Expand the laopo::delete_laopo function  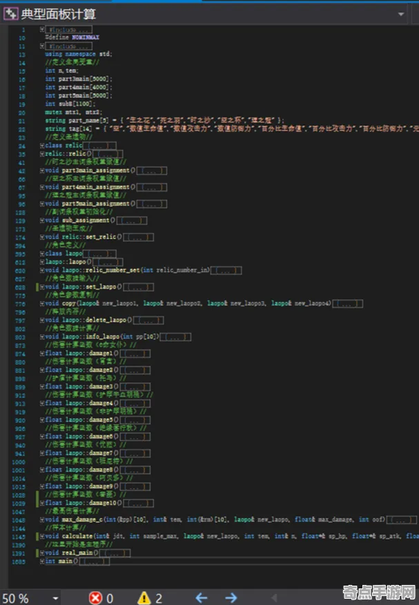[x=42, y=320]
